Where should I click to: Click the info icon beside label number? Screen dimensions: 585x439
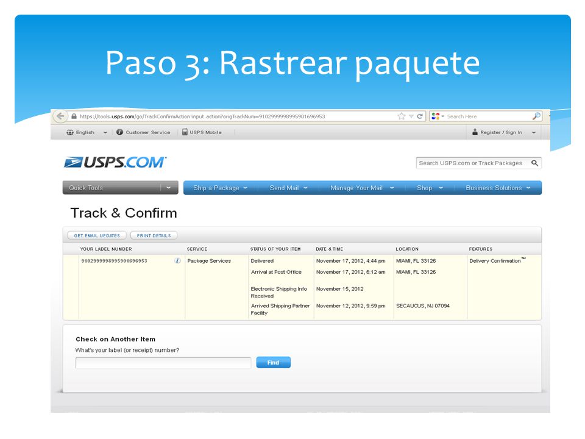click(177, 260)
